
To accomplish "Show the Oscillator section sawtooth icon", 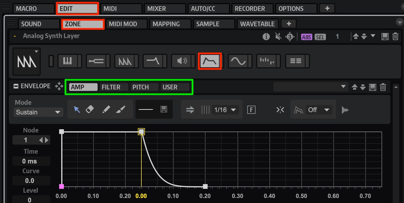I will point(125,61).
